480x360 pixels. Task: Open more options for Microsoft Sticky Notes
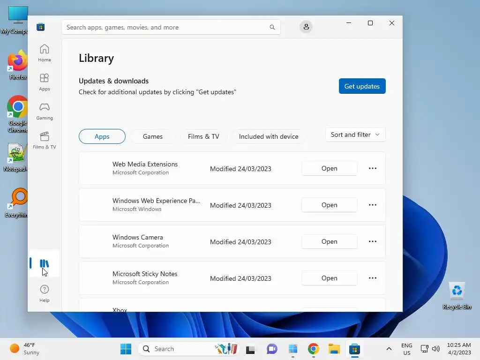click(373, 278)
